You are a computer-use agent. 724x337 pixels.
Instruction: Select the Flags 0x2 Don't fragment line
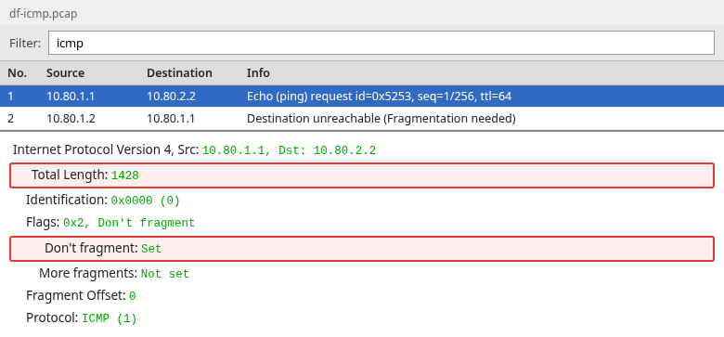(110, 223)
